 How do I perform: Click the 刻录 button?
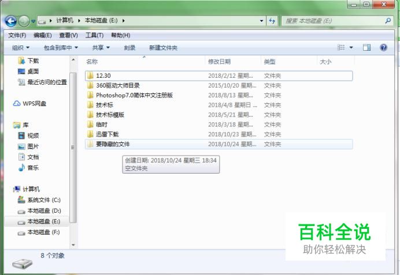point(129,48)
